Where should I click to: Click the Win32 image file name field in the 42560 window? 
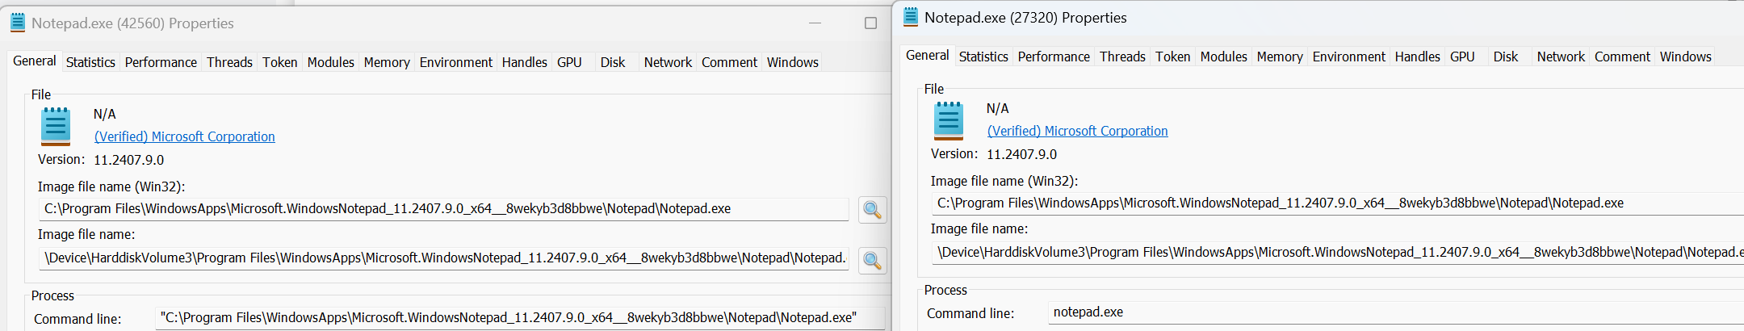pos(444,209)
